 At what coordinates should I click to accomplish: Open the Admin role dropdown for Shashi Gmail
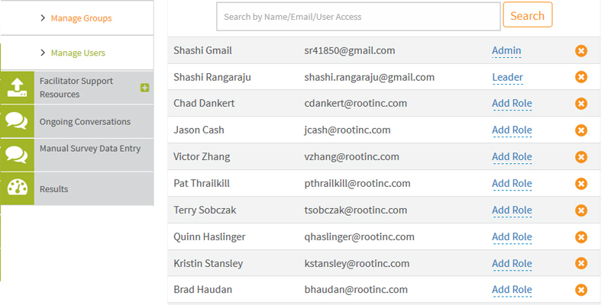pos(506,51)
